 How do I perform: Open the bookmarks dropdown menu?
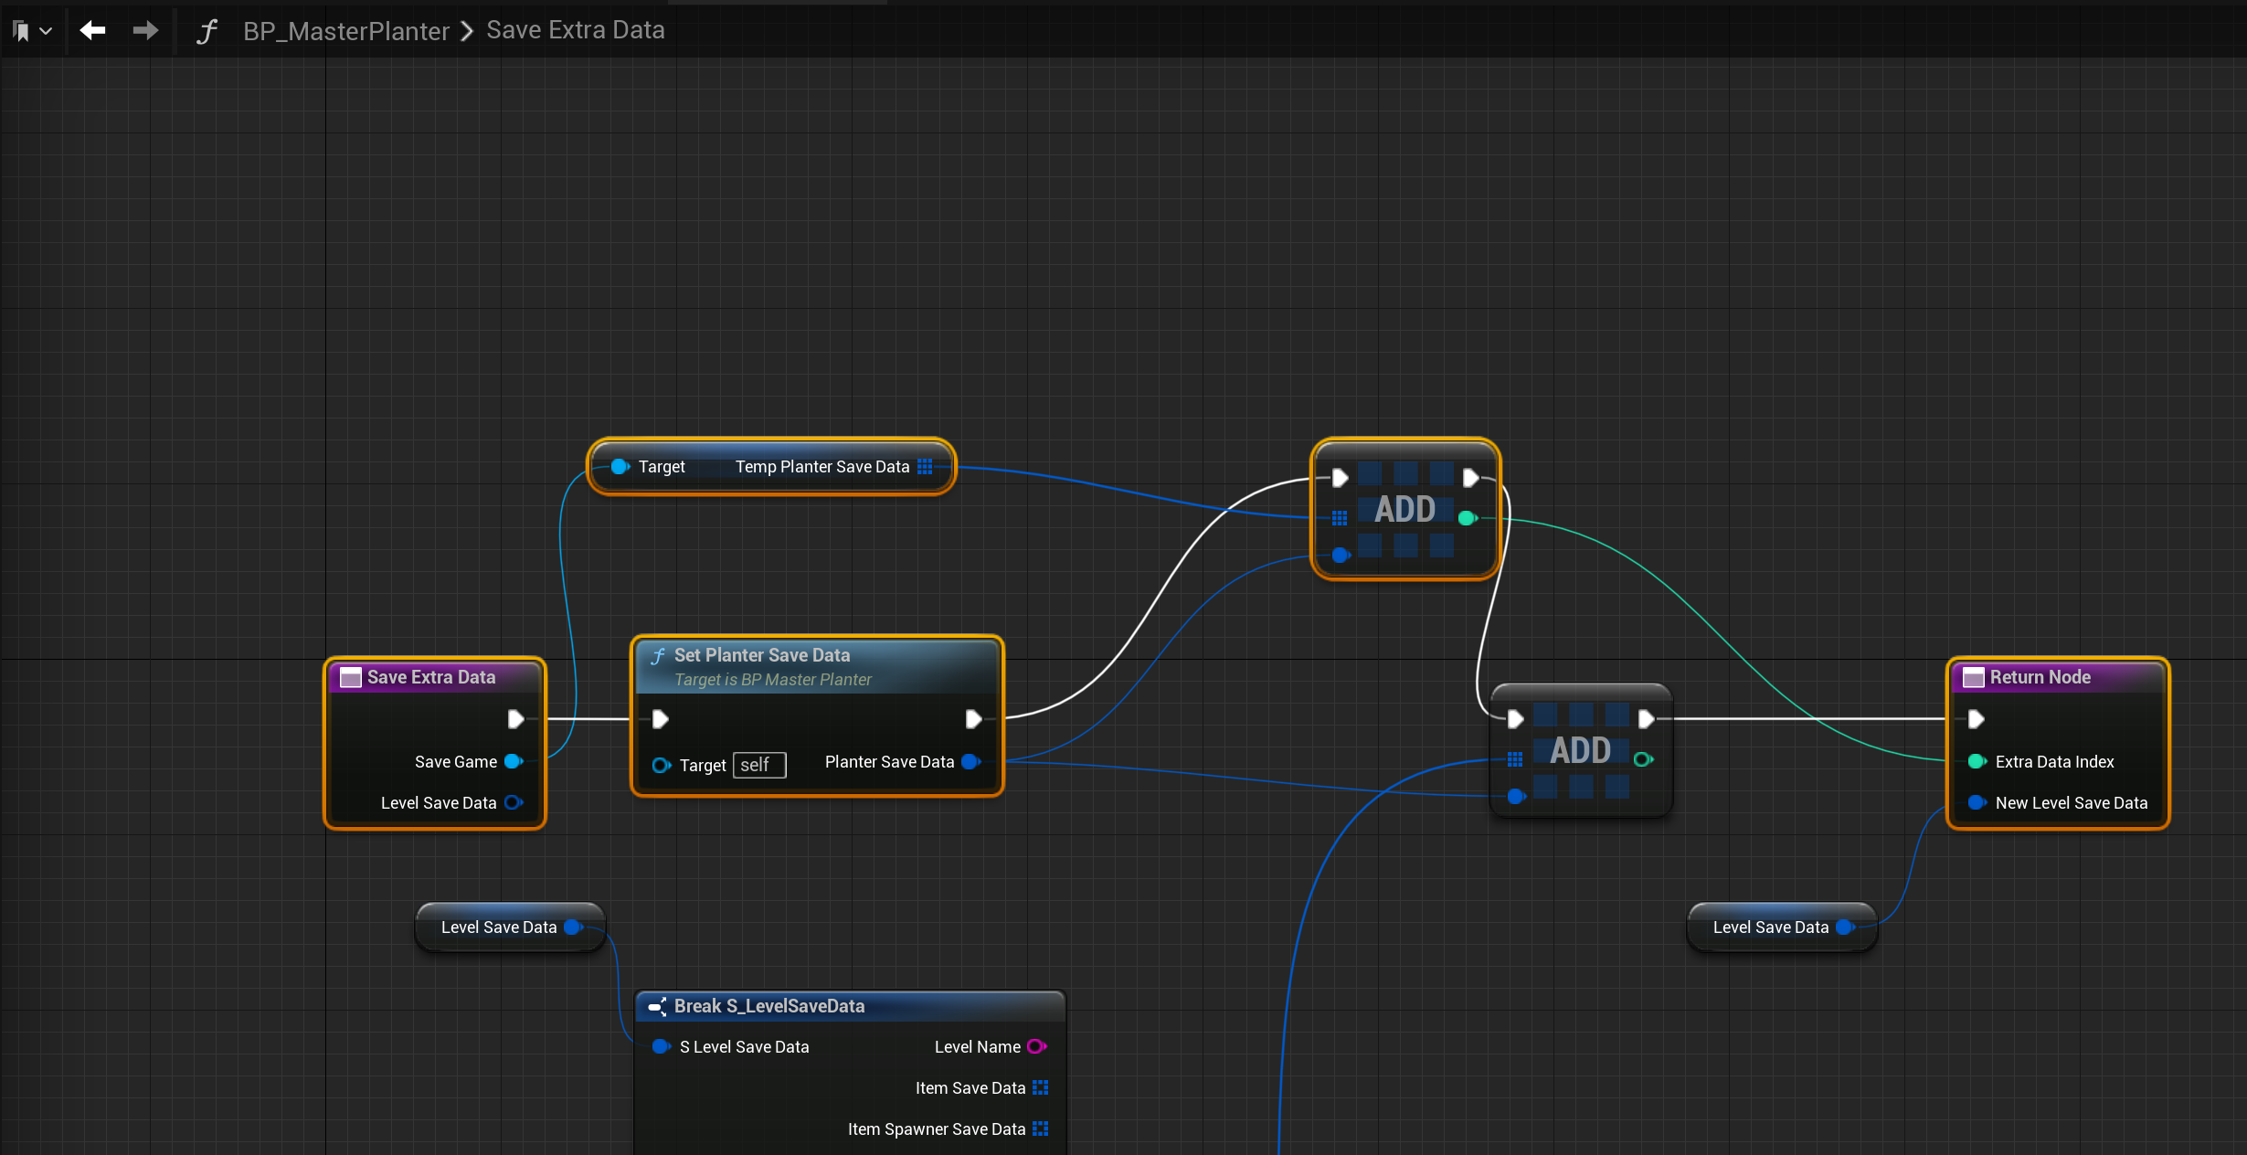point(33,31)
